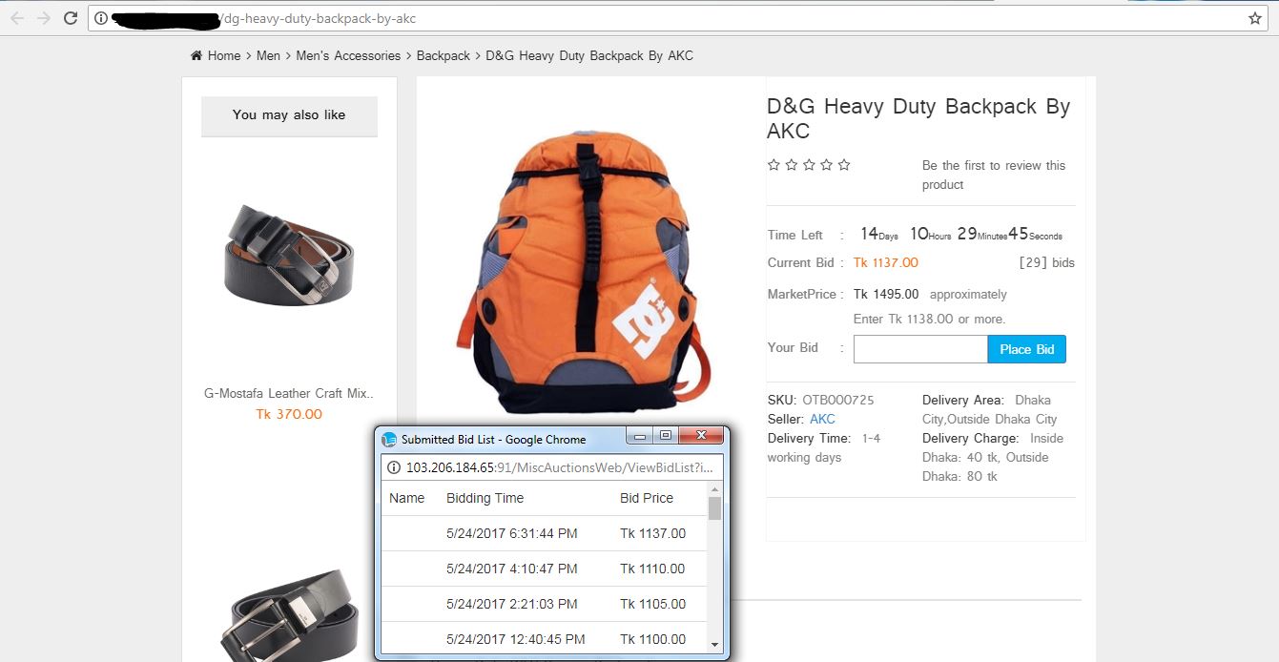
Task: Click MarketPrice value Tk 1495.00
Action: pos(886,294)
